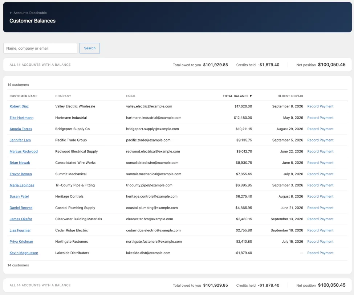The width and height of the screenshot is (354, 295).
Task: Open Brian Nowak customer page
Action: 20,163
